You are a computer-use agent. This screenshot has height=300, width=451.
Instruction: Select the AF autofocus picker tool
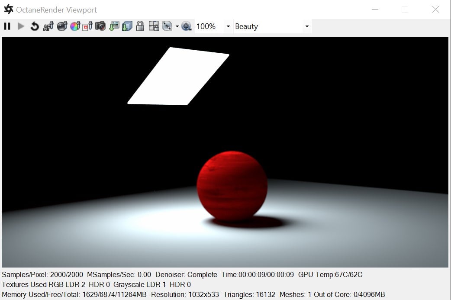click(48, 26)
